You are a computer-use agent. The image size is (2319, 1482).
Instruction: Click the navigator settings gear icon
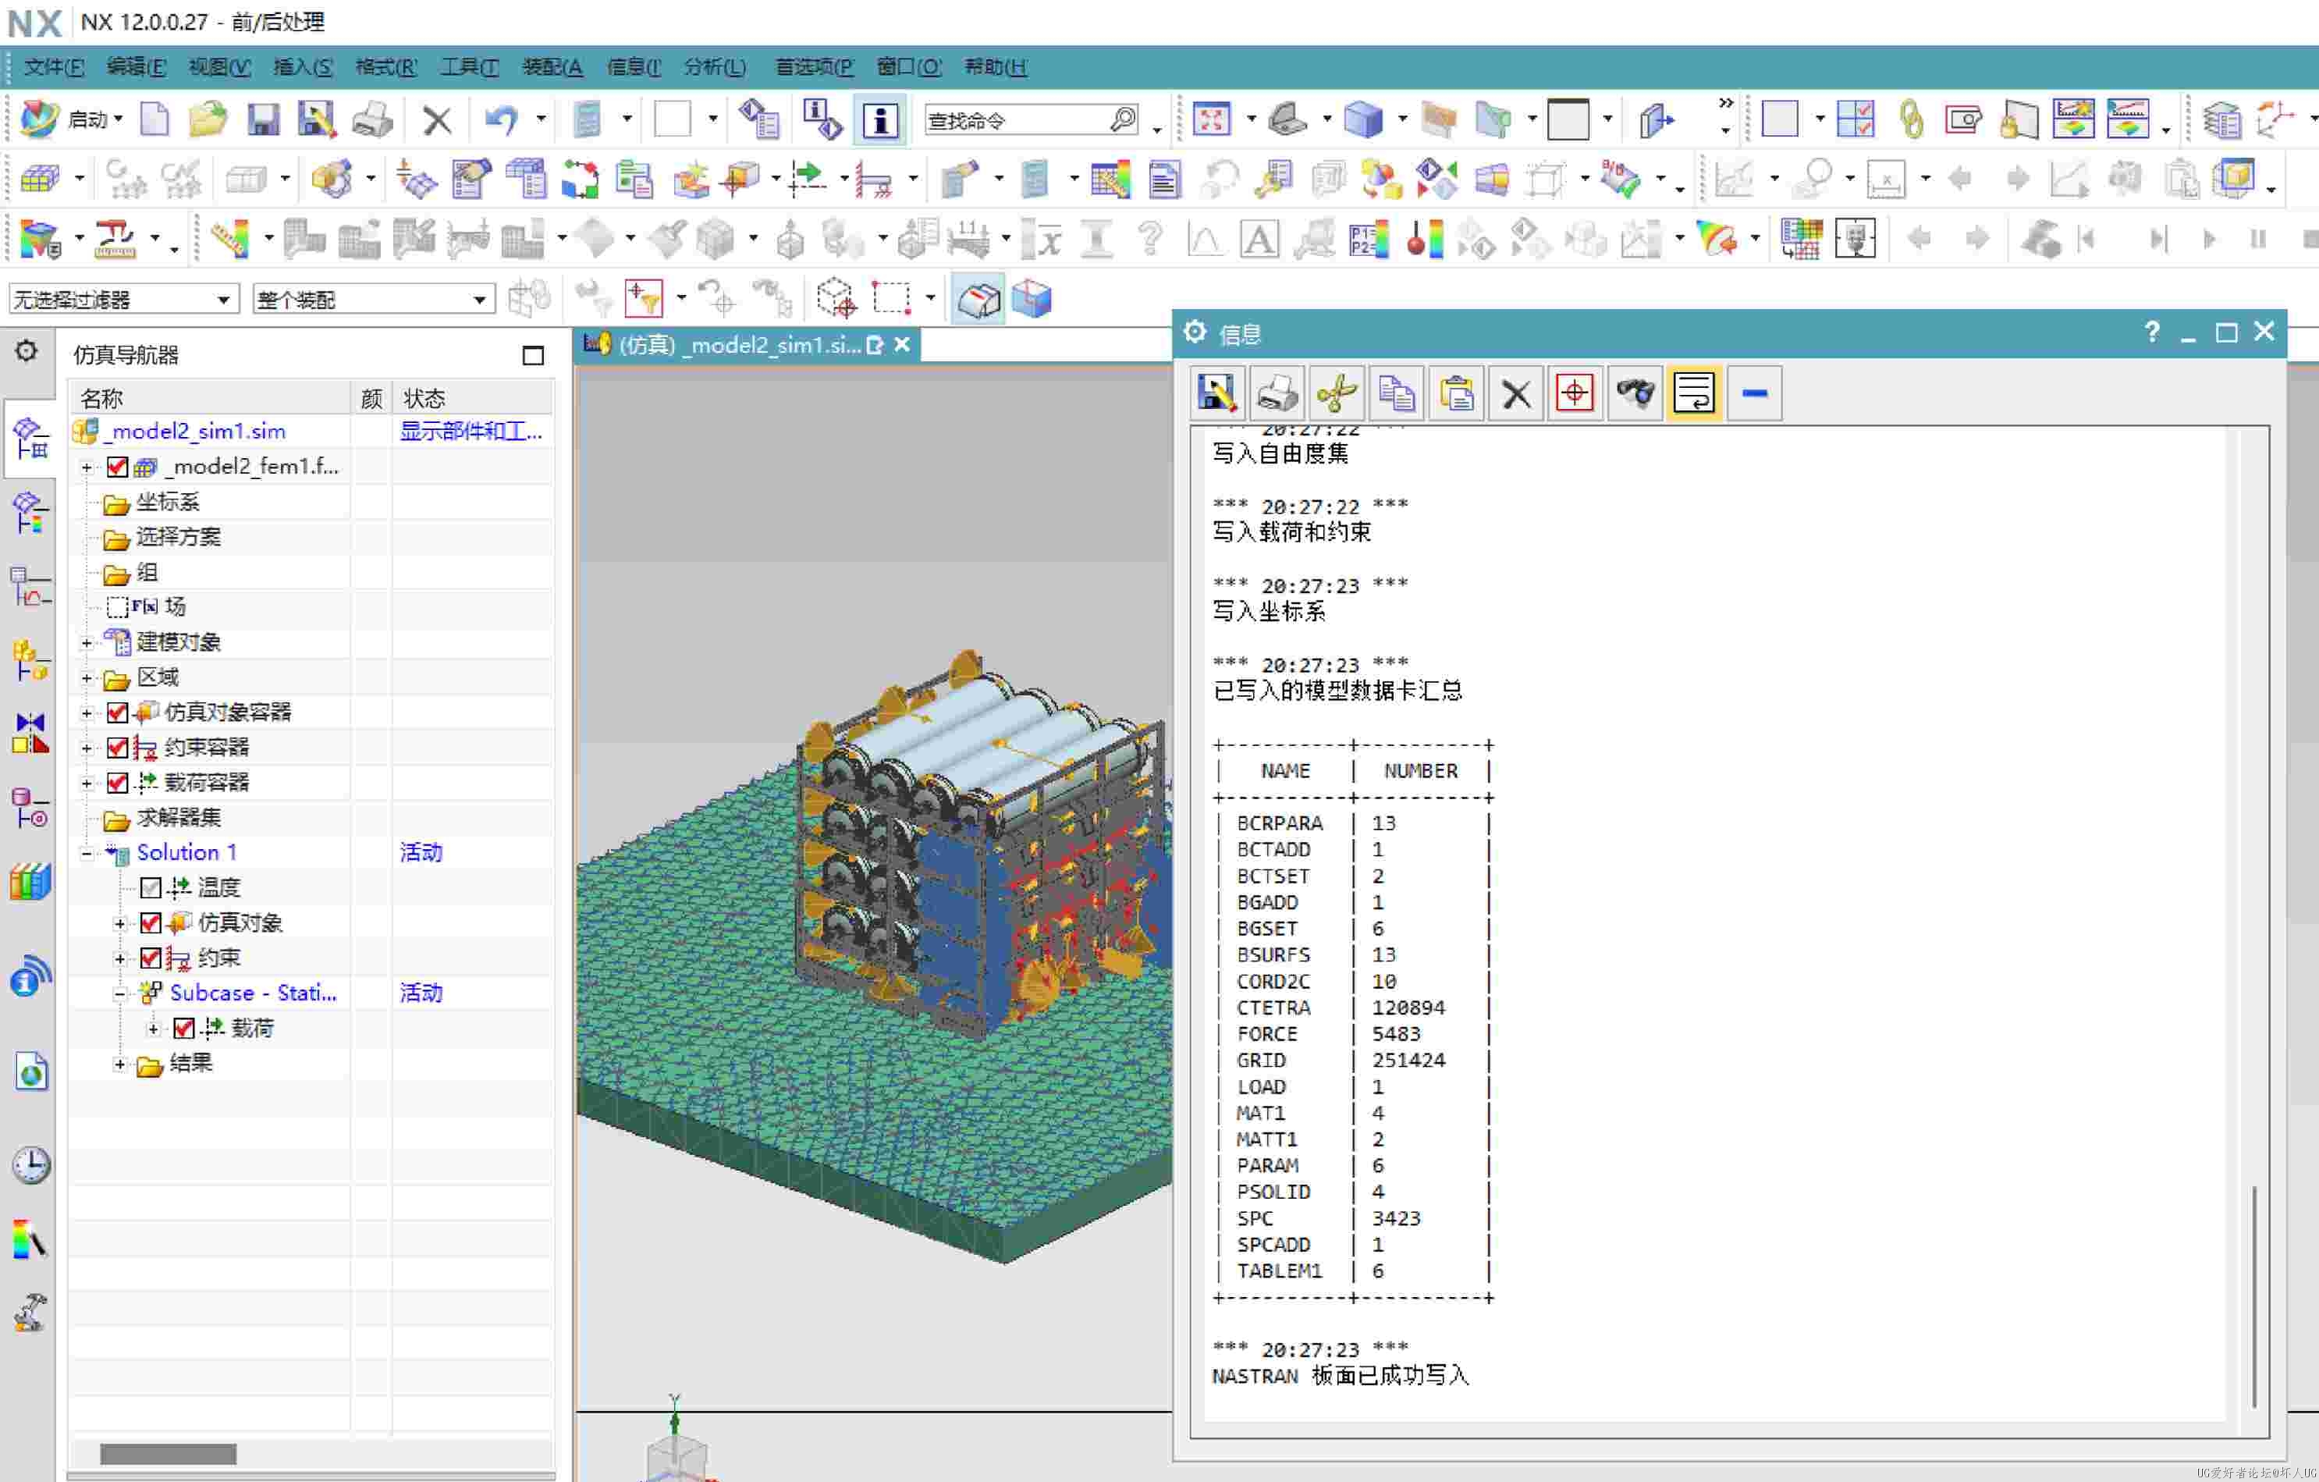[x=26, y=351]
